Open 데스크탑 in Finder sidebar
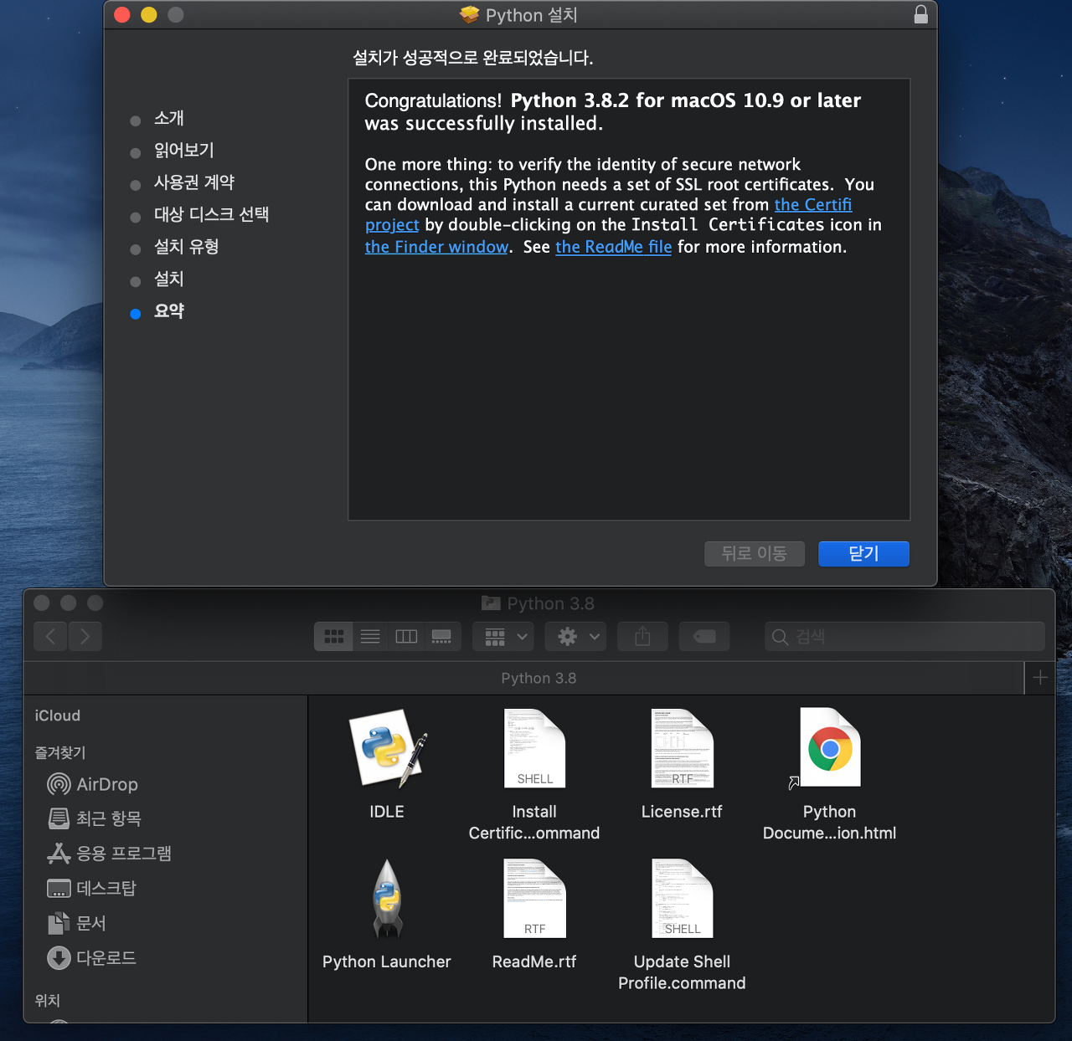Screen dimensions: 1072x1041 click(x=91, y=888)
